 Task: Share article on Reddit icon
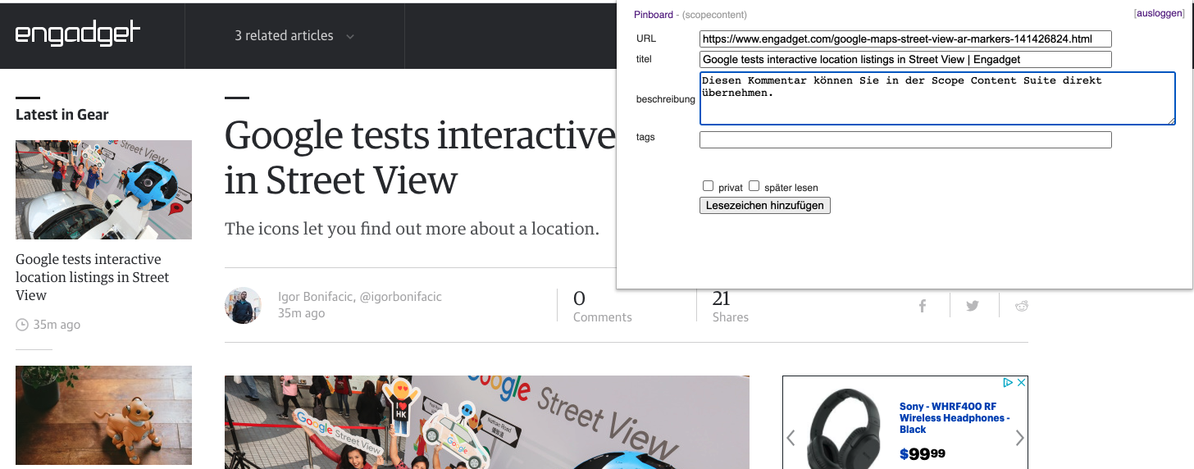[x=1022, y=306]
